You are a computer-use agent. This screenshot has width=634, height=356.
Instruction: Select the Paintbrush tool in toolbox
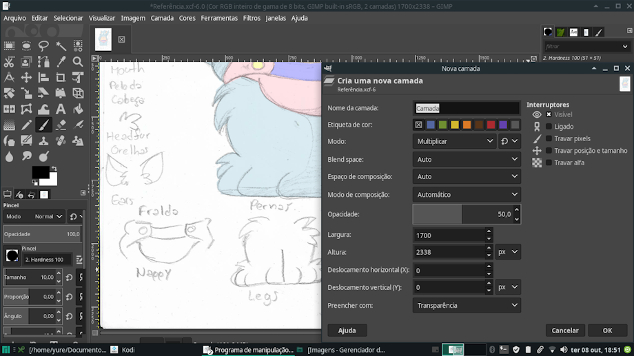tap(43, 125)
